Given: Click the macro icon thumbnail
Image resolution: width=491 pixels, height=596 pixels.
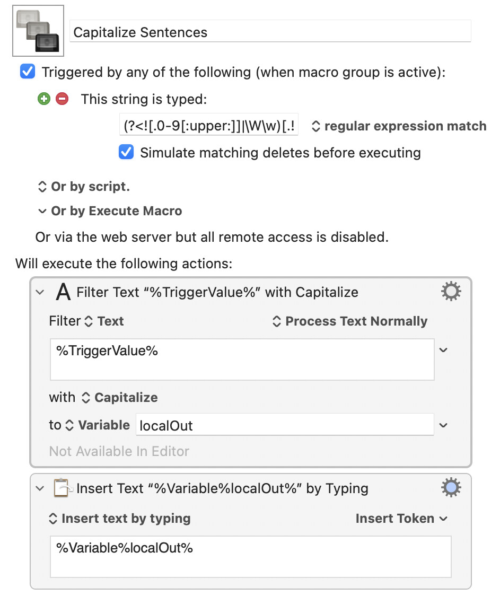Looking at the screenshot, I should pos(38,31).
